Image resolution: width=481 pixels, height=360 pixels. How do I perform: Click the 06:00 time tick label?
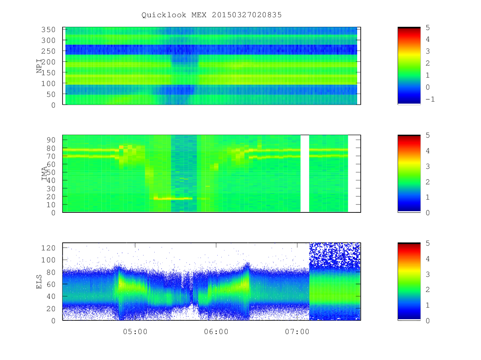click(x=216, y=332)
